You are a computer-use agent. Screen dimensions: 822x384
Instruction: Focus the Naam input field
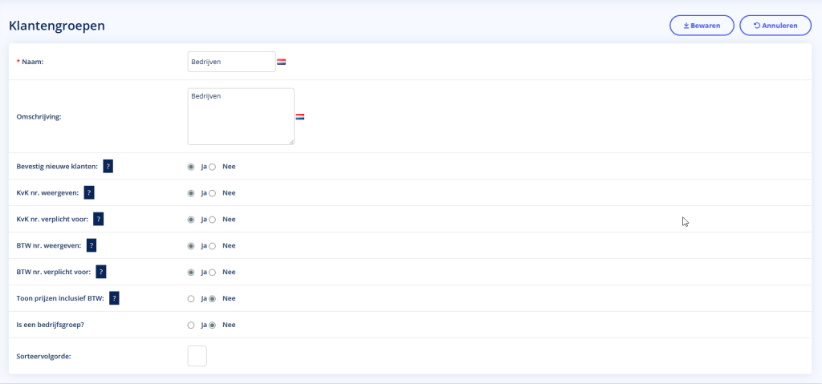point(231,62)
